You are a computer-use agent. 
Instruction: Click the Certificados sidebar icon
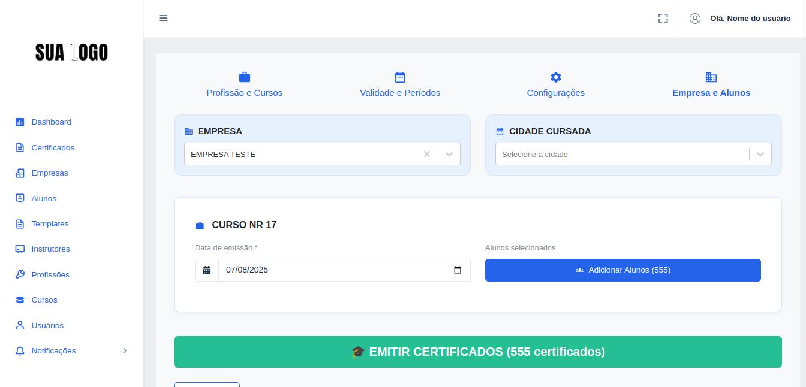(x=20, y=147)
